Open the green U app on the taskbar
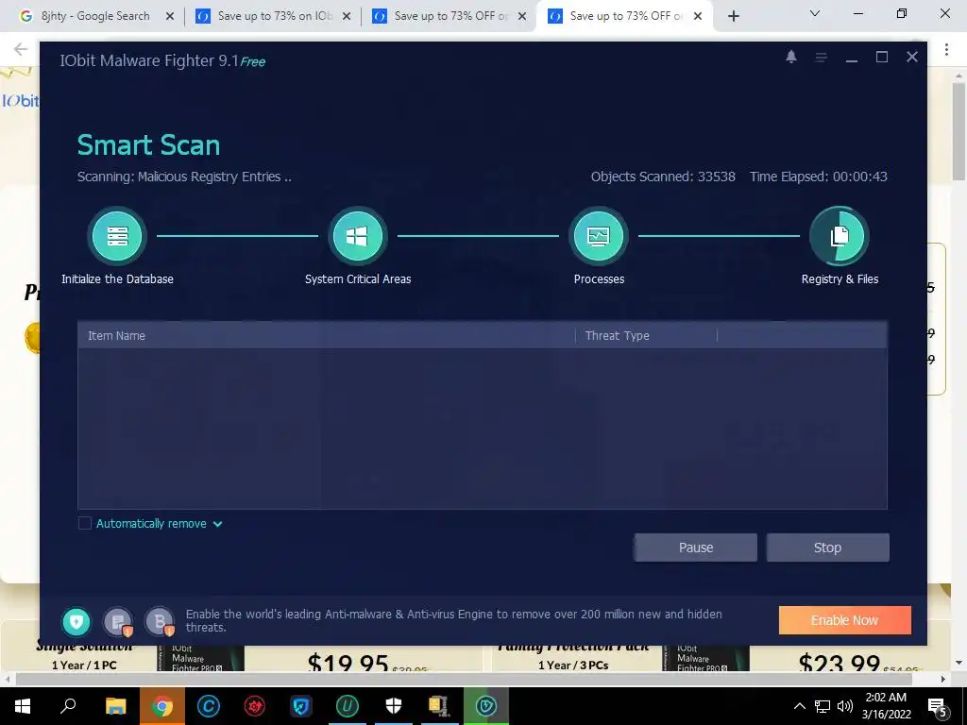 click(x=348, y=706)
